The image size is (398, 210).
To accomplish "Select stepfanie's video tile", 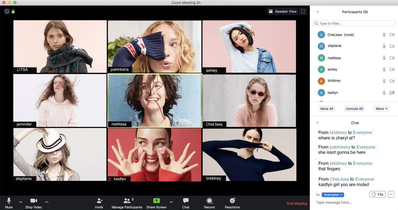I will click(x=60, y=155).
